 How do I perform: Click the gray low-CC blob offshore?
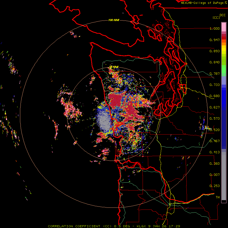coord(104,121)
